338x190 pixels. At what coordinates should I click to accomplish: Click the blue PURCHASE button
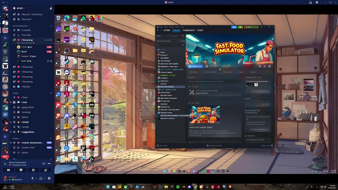[195, 66]
